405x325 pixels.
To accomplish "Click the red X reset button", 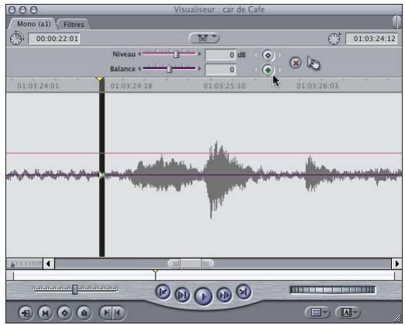I will (296, 63).
